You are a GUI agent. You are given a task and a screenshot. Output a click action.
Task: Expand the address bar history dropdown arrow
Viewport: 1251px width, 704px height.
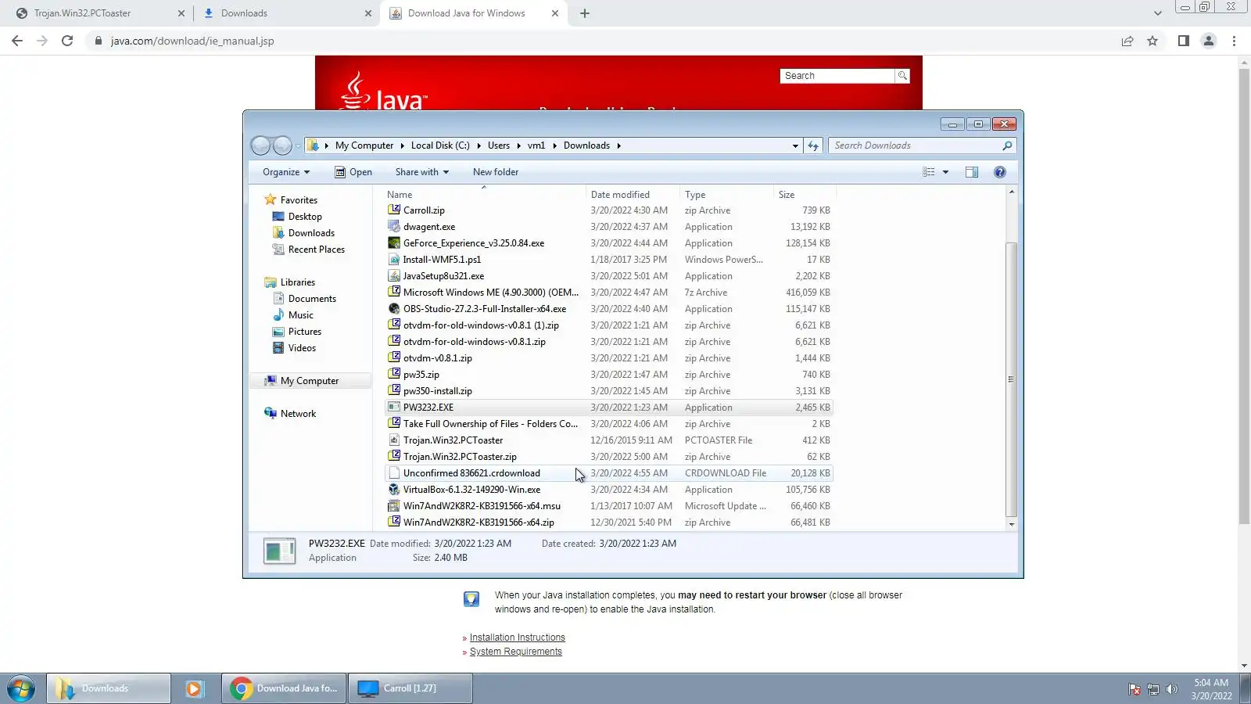pos(795,145)
